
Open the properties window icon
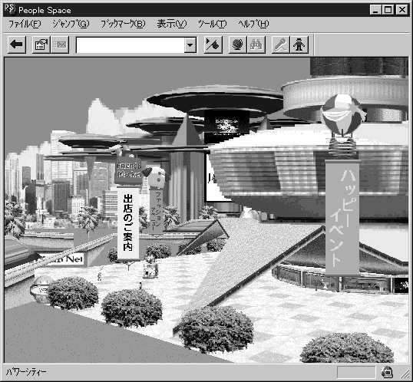(41, 44)
